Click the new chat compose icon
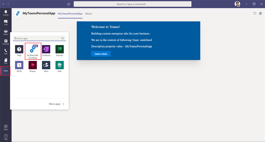Viewport: 265px width, 142px height. pos(69,4)
